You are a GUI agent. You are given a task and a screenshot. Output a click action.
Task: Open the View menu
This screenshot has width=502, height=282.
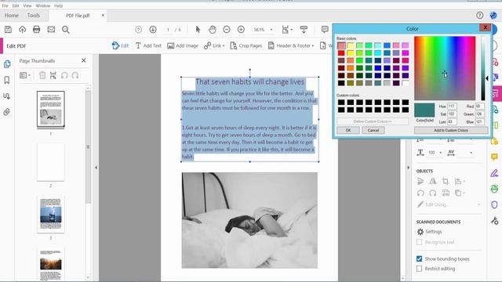click(x=27, y=5)
